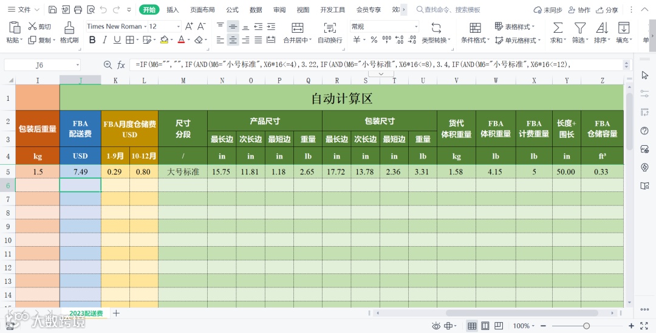Image resolution: width=656 pixels, height=333 pixels.
Task: Click the increase indent icon
Action: coord(271,26)
